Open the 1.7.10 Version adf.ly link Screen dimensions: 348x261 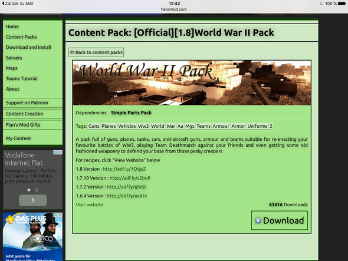(x=130, y=178)
